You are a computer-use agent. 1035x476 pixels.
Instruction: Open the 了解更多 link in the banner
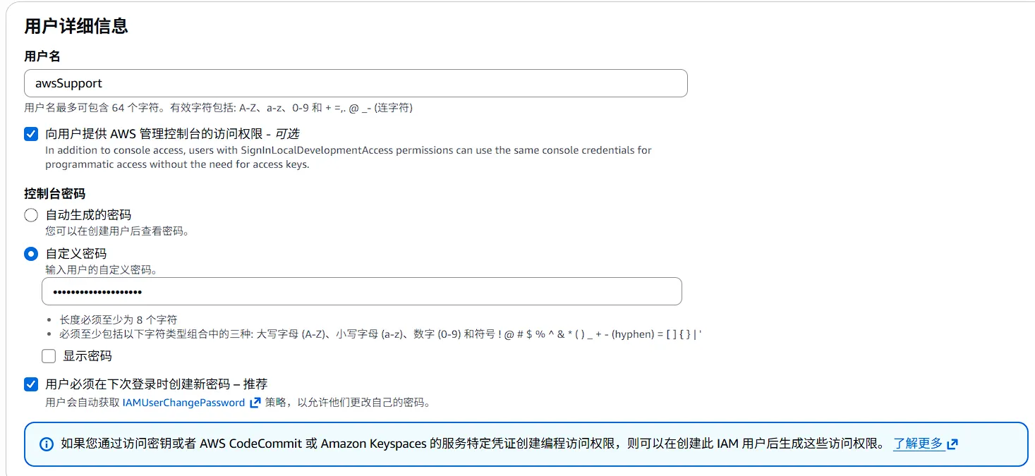coord(918,444)
